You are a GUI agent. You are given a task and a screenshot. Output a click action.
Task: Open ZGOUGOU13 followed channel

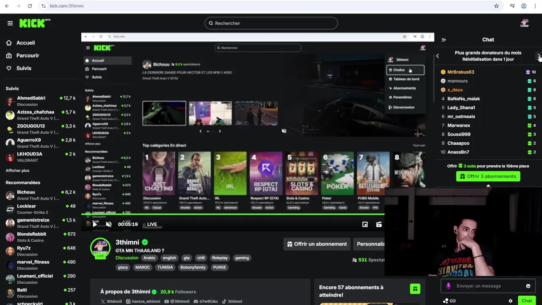(41, 129)
